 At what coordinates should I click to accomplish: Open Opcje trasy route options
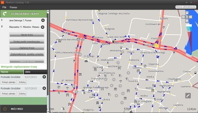(27, 35)
